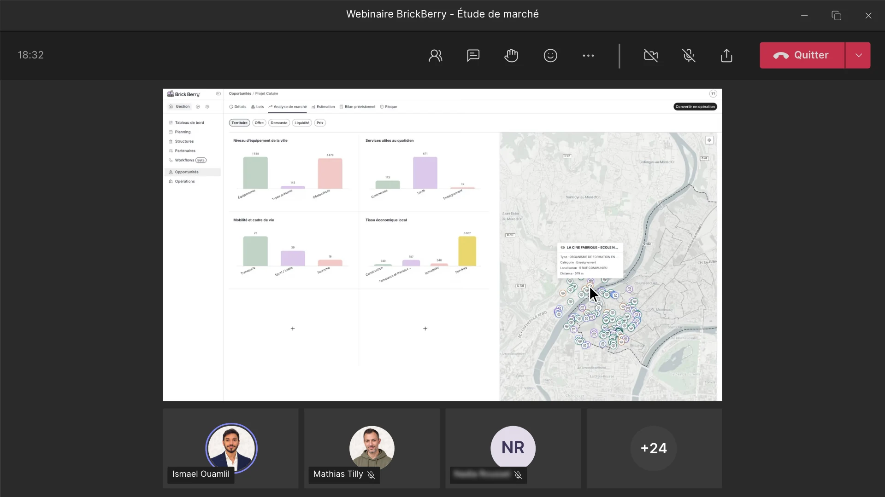Show the +24 additional participants
The height and width of the screenshot is (497, 885).
654,448
